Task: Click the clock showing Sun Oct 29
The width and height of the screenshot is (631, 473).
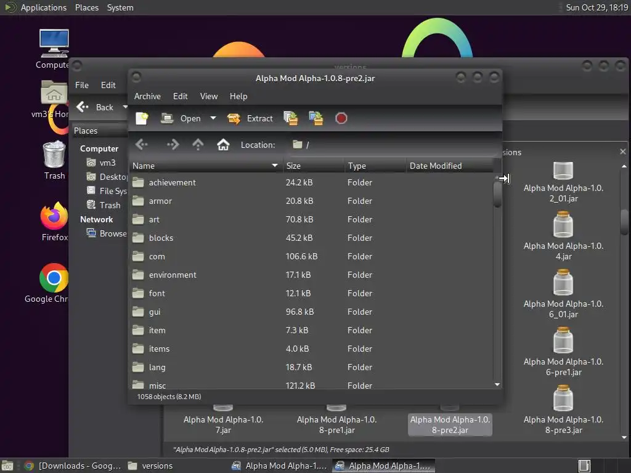Action: tap(596, 7)
